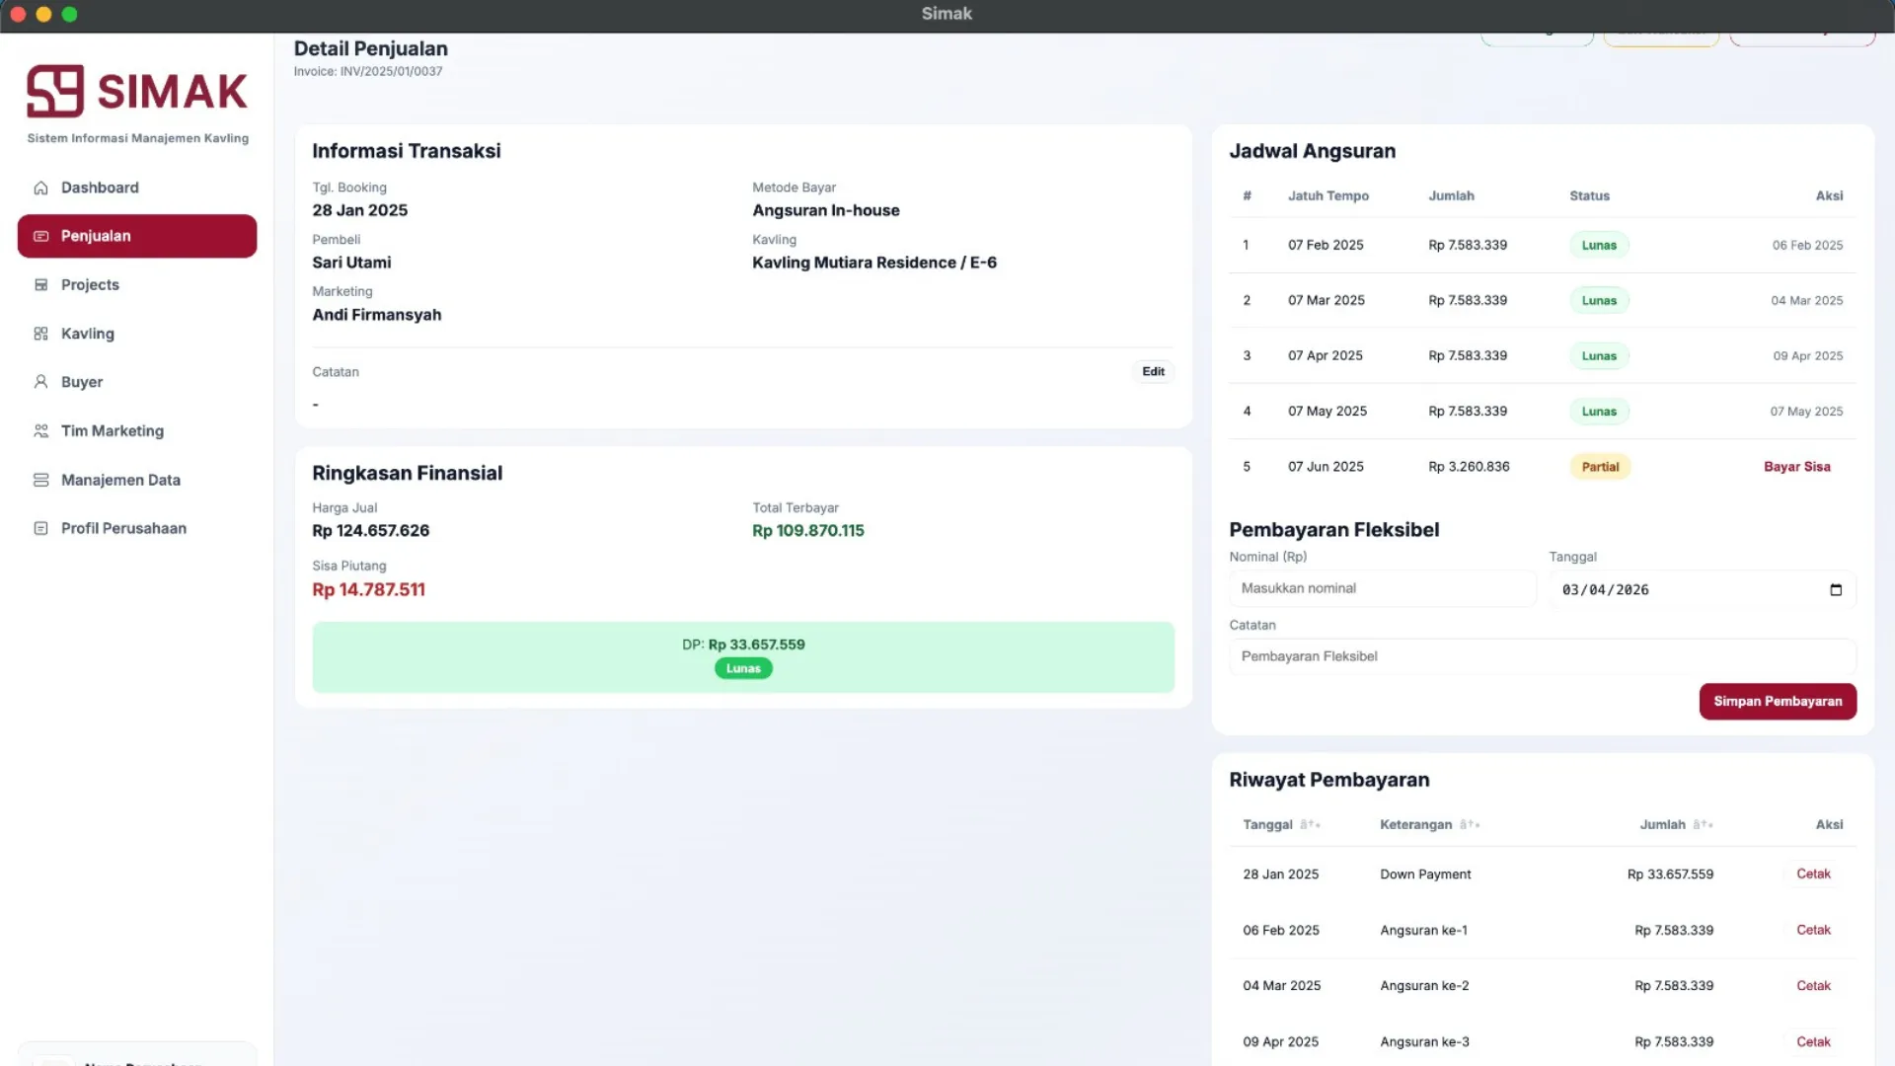Open the Penjualan menu item
Screen dimensions: 1895x1066
pyautogui.click(x=137, y=237)
